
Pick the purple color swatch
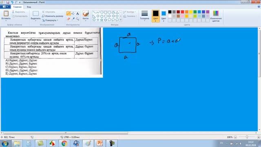click(x=208, y=12)
